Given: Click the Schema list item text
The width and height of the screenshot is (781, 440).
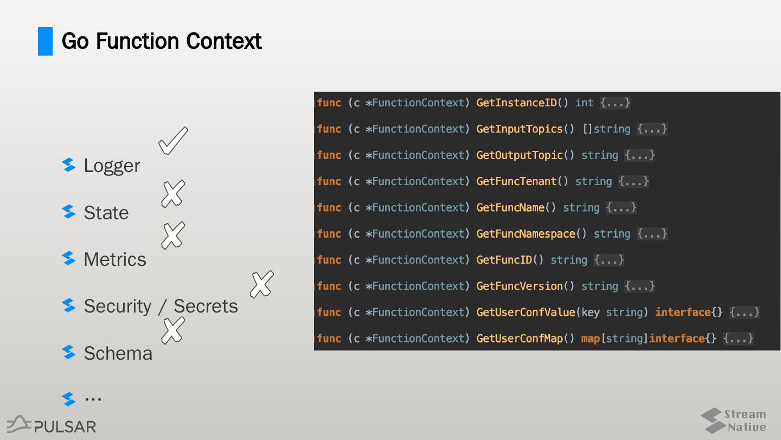Looking at the screenshot, I should click(118, 353).
